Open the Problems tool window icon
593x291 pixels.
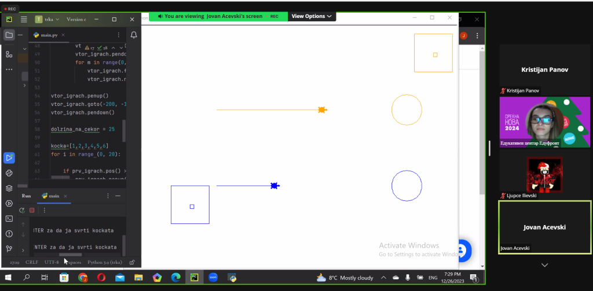click(9, 234)
